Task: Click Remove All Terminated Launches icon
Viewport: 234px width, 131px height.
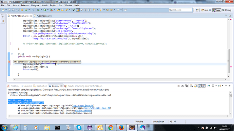Action: click(187, 86)
